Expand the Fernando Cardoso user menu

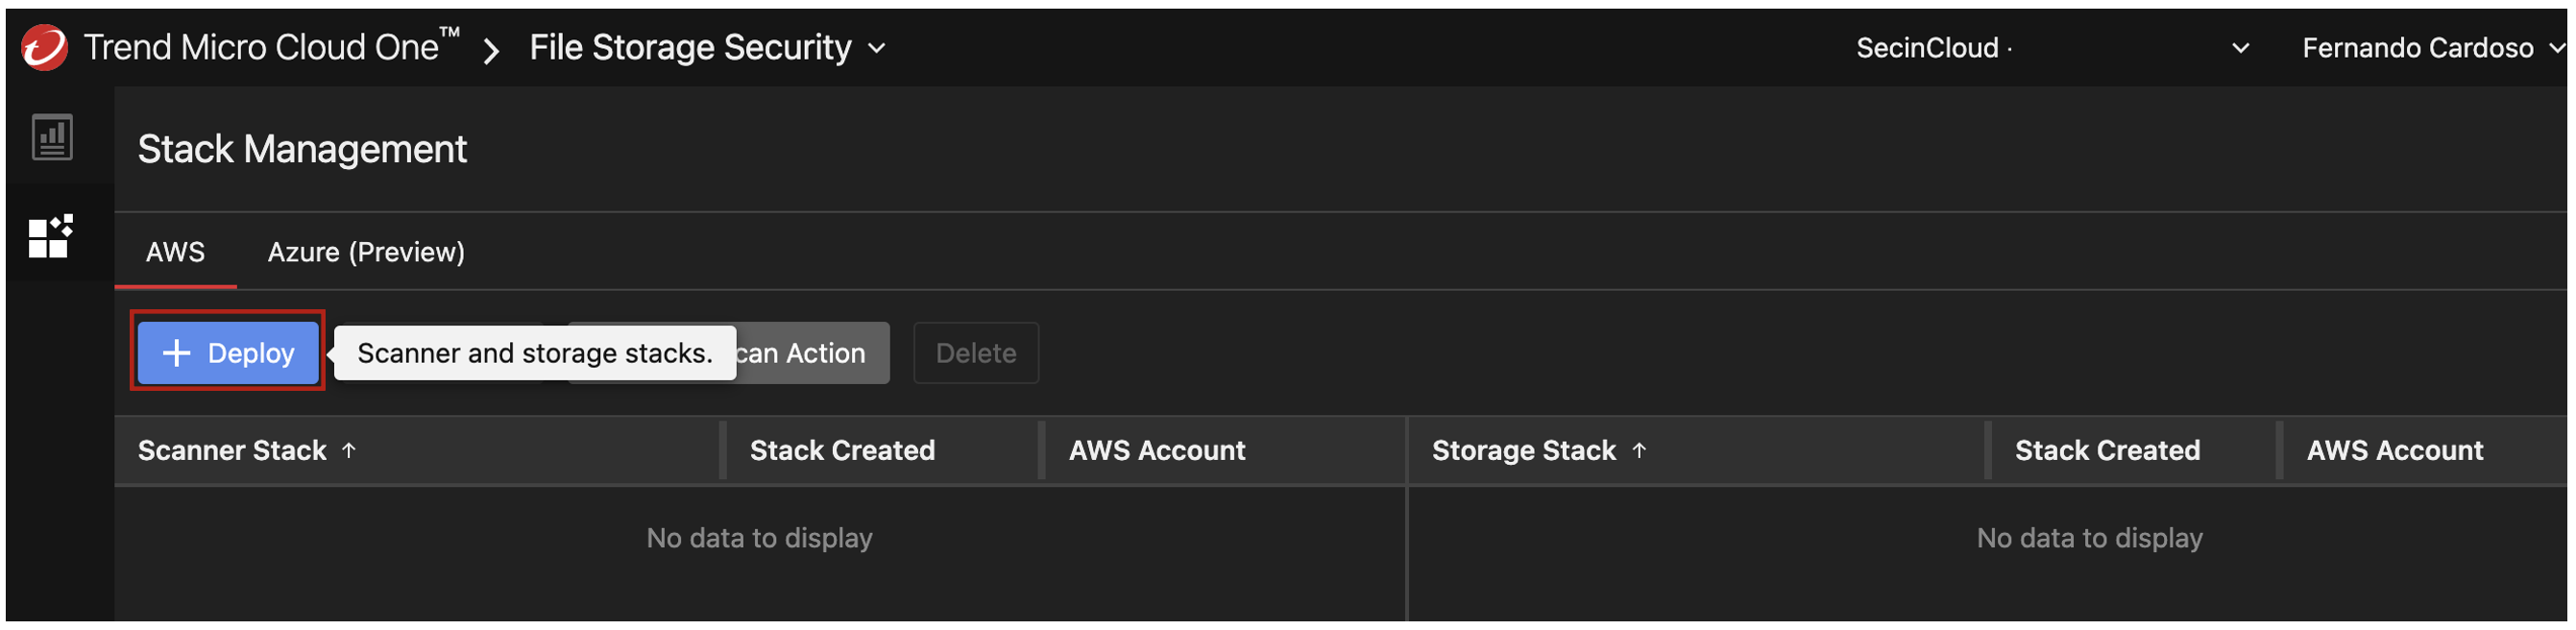coord(2556,48)
